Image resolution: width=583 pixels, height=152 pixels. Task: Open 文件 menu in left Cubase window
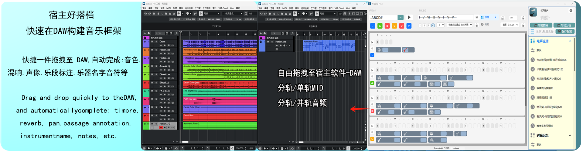tap(144, 8)
